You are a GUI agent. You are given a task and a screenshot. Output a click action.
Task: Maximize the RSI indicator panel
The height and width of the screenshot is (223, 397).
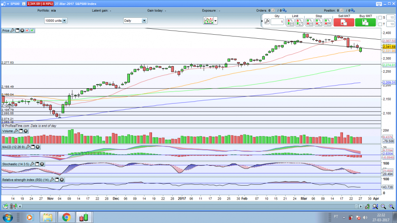[x=57, y=180]
